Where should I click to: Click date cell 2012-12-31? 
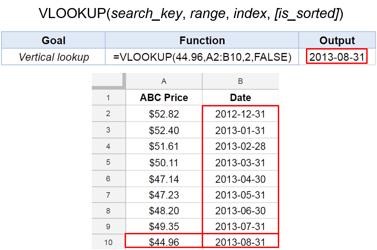coord(240,114)
